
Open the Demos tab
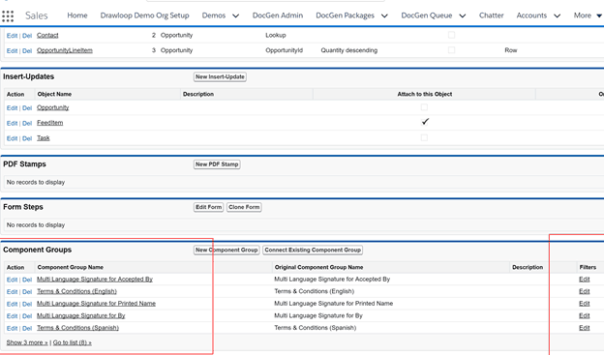click(x=213, y=15)
